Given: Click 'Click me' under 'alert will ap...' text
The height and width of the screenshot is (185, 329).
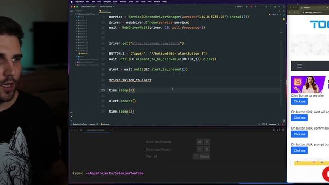Looking at the screenshot, I should (x=299, y=118).
